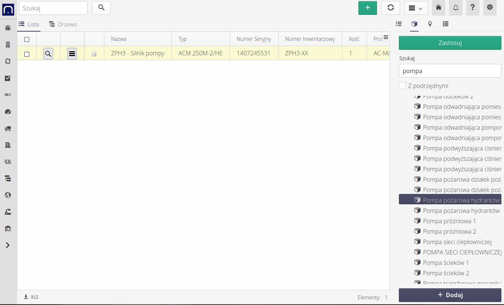The height and width of the screenshot is (305, 504).
Task: Open the column options menu in table header
Action: click(386, 37)
